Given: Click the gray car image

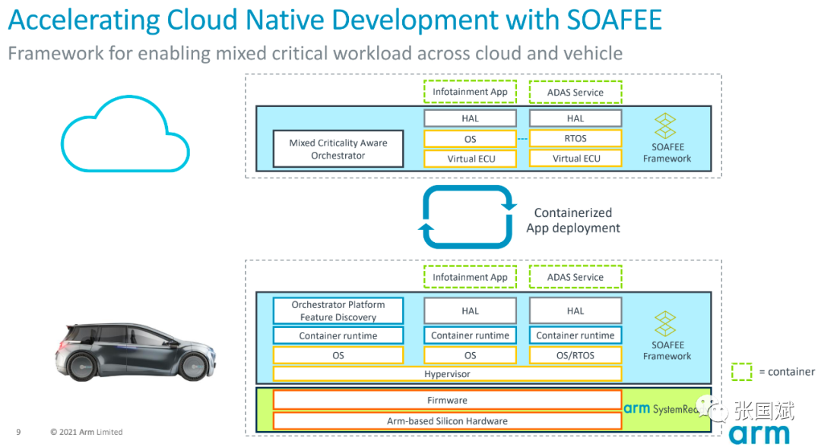Looking at the screenshot, I should [136, 352].
